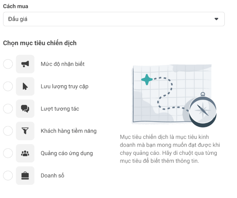This screenshot has height=198, width=237.
Task: Open the Cách mua dropdown arrow
Action: coord(216,19)
